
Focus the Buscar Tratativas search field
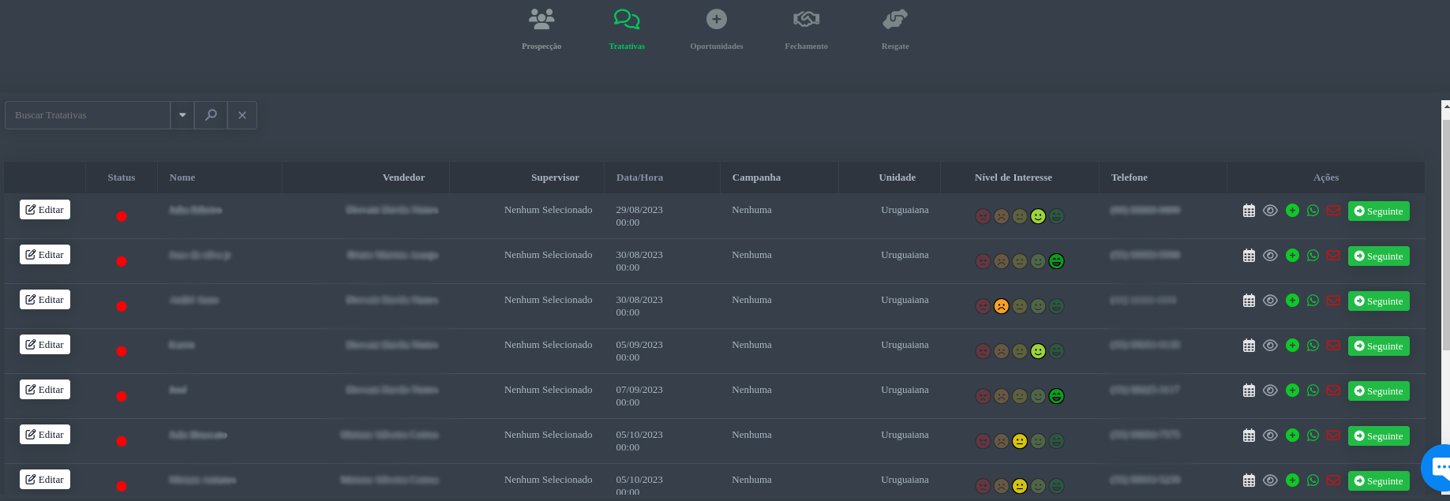pos(88,115)
